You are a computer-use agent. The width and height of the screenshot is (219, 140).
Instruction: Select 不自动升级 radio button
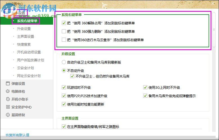pos(64,71)
